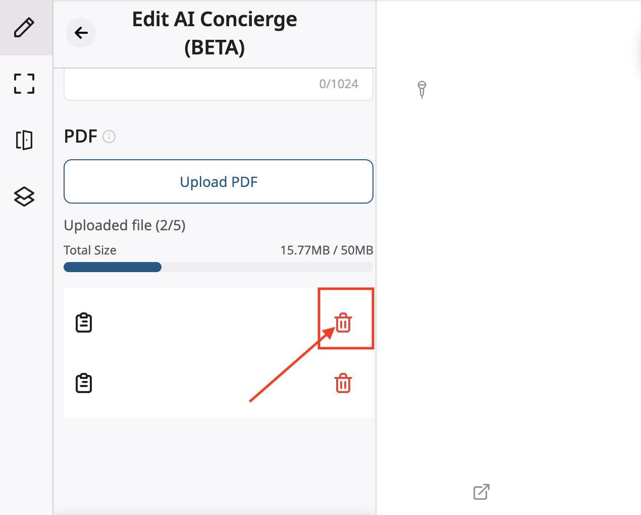Image resolution: width=641 pixels, height=515 pixels.
Task: Open the fullscreen frame icon in sidebar
Action: (24, 84)
